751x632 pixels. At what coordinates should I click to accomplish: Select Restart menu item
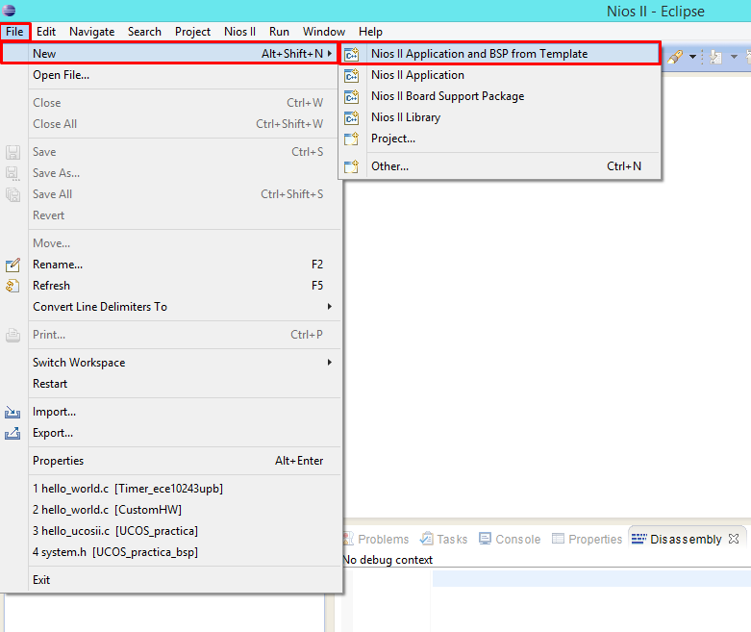pyautogui.click(x=170, y=383)
